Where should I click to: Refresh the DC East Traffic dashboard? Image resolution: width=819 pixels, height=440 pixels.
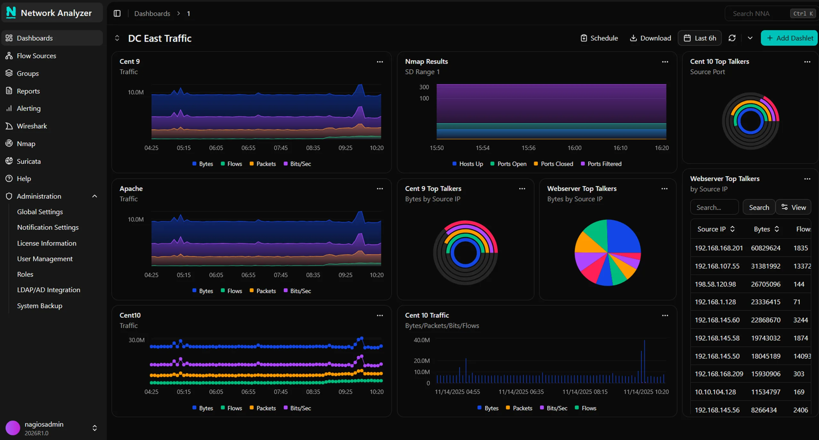tap(732, 38)
